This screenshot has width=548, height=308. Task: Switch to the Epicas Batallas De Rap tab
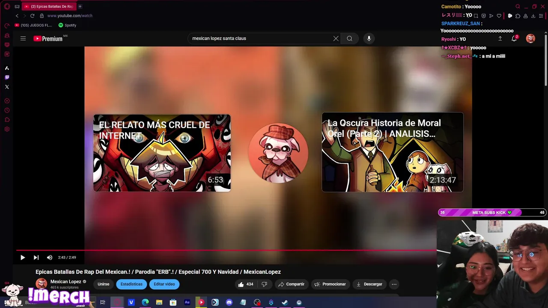(x=49, y=6)
